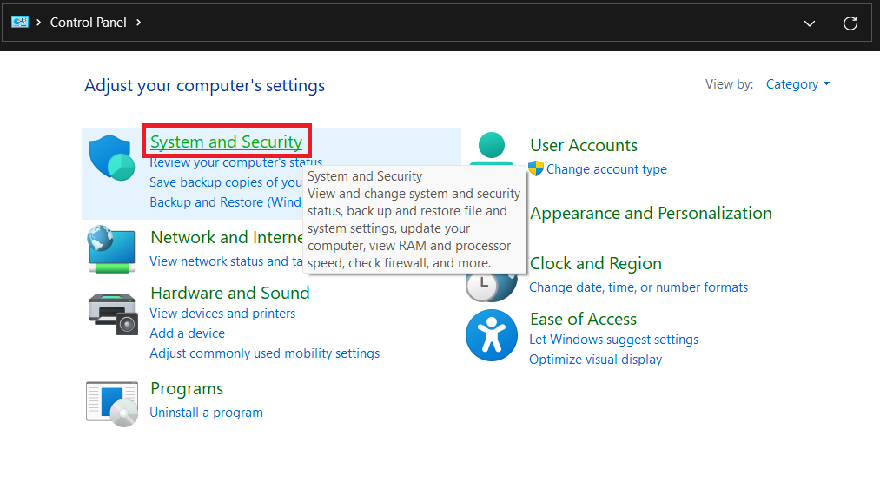Open the address bar history dropdown
This screenshot has height=482, width=880.
[810, 23]
